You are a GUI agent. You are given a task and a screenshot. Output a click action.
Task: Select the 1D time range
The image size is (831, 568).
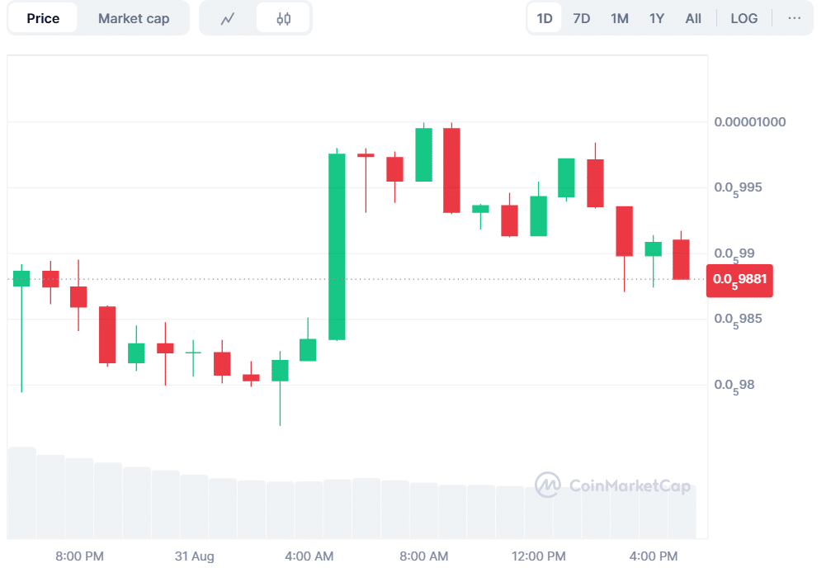point(545,18)
